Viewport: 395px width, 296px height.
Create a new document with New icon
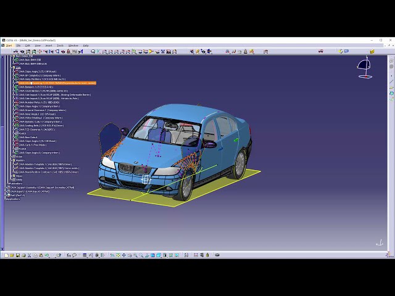(6, 255)
